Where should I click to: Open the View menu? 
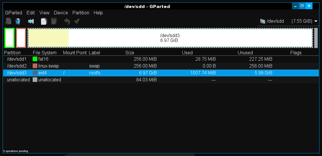[x=44, y=13]
